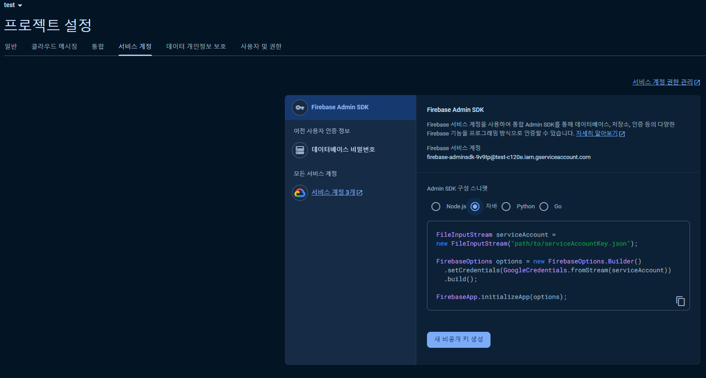Copy the code snippet with copy icon

(680, 301)
